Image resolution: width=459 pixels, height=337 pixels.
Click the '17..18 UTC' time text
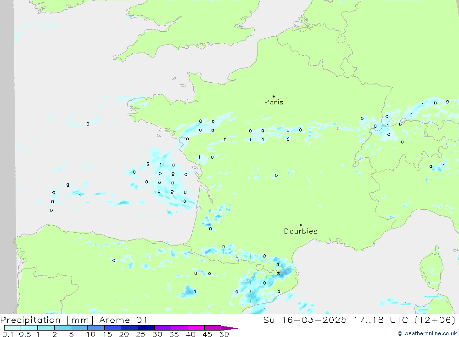tap(381, 320)
